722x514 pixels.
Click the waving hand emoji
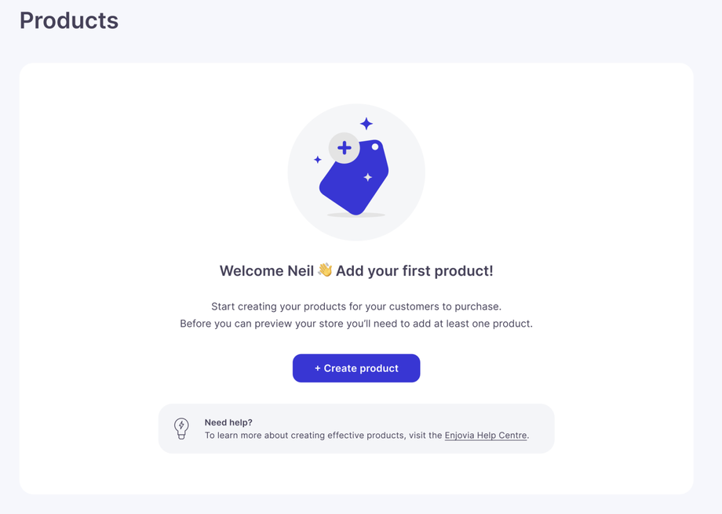point(325,270)
